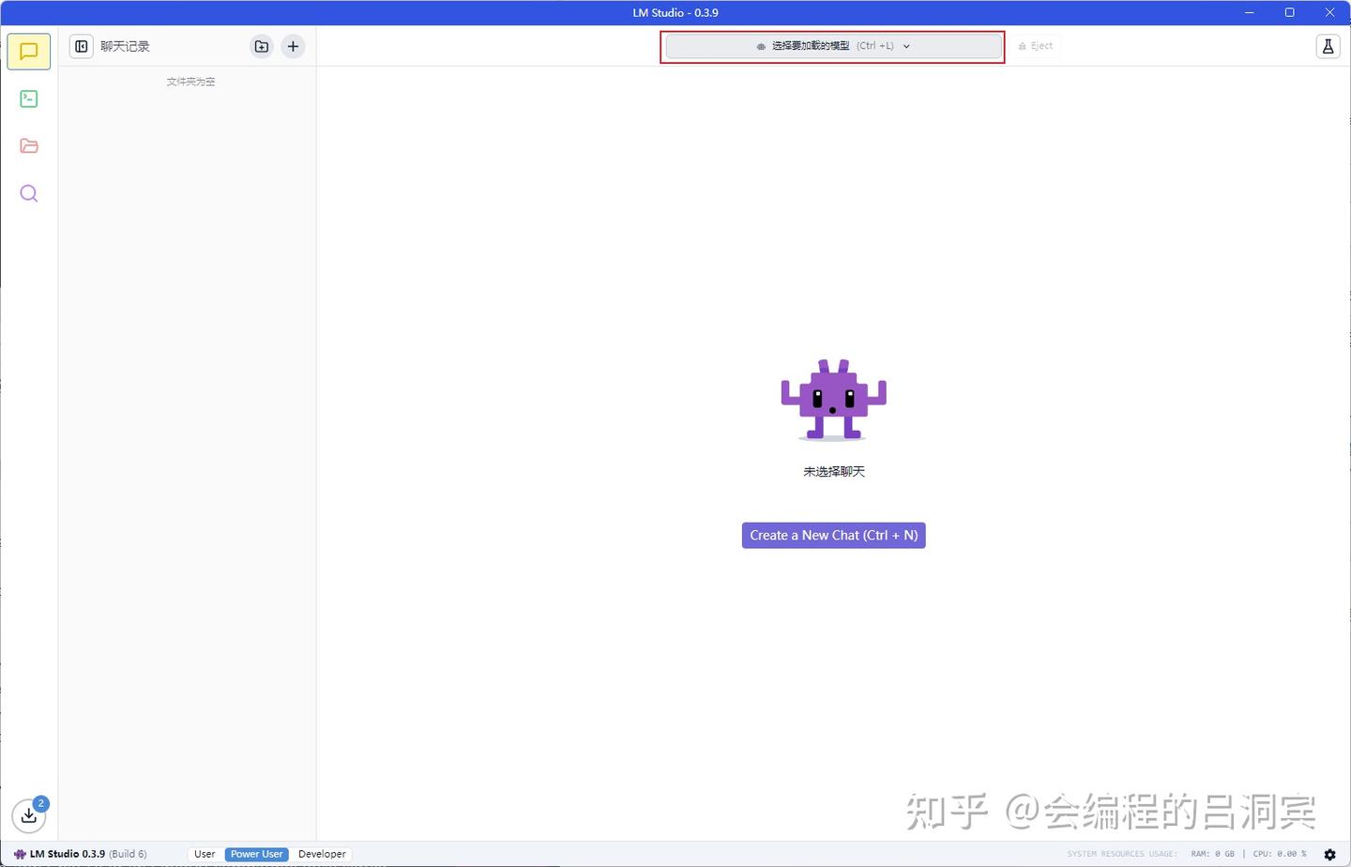Collapse the chat history sidebar panel
1351x867 pixels.
(x=81, y=45)
